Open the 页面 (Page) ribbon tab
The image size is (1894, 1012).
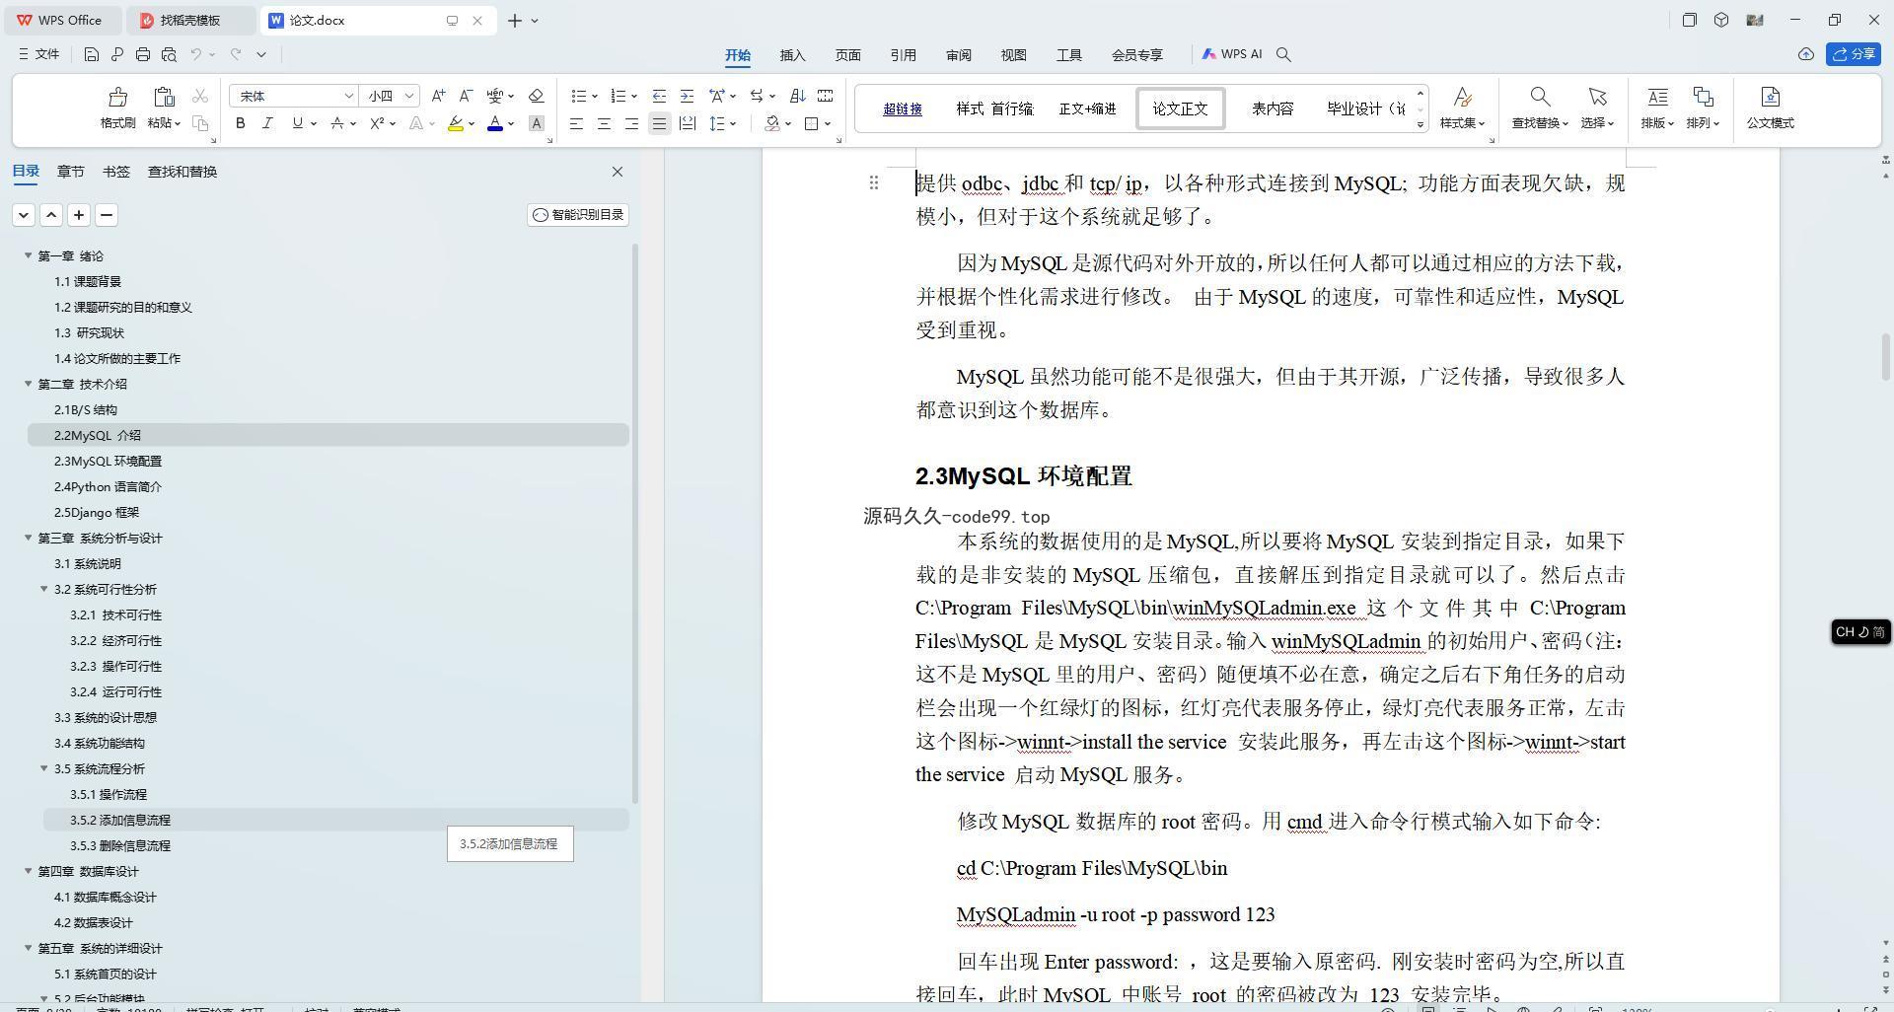click(x=847, y=55)
